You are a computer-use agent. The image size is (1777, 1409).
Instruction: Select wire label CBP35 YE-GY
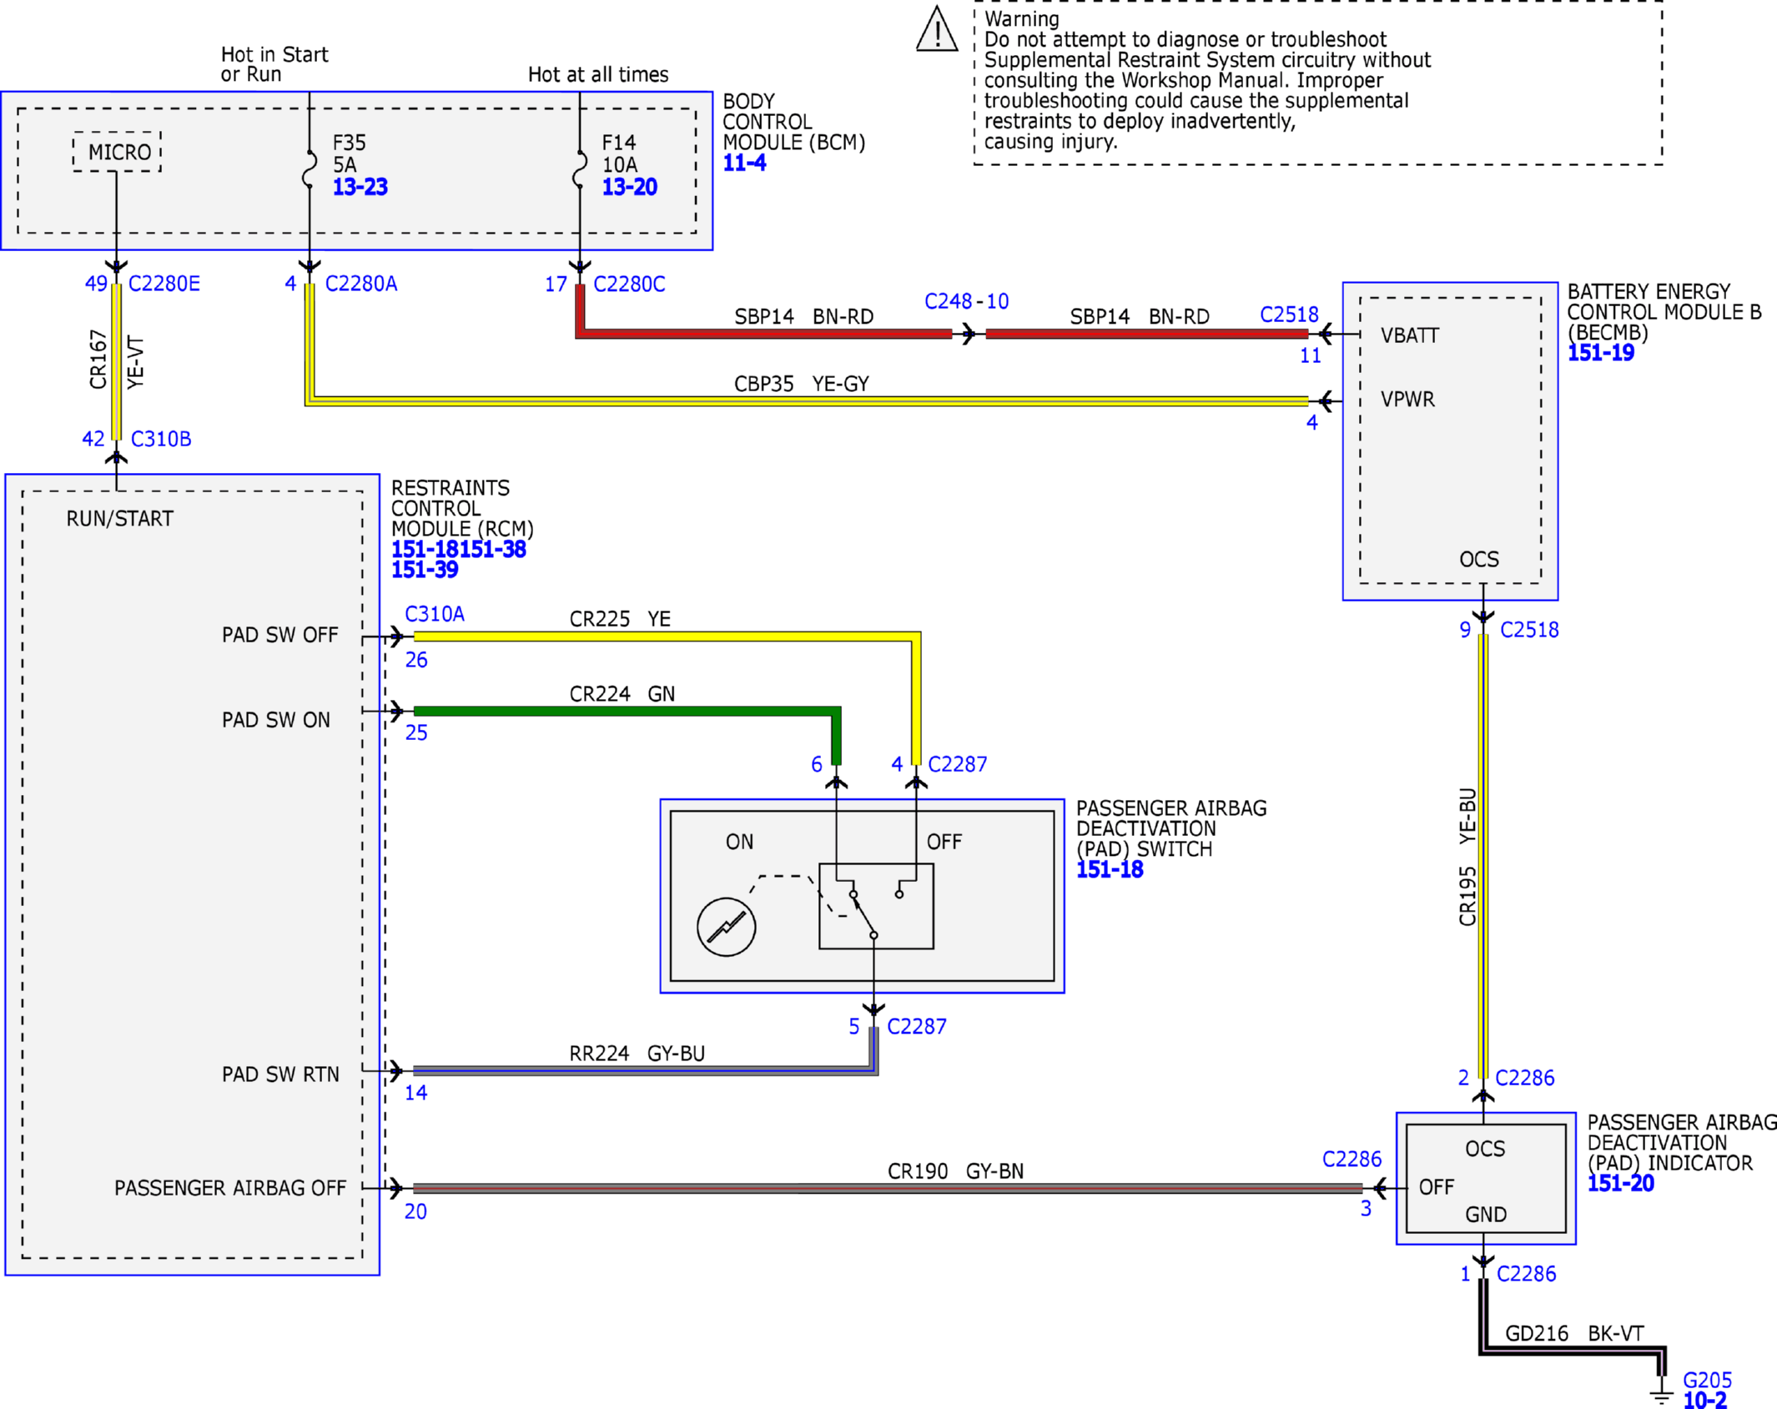(802, 384)
